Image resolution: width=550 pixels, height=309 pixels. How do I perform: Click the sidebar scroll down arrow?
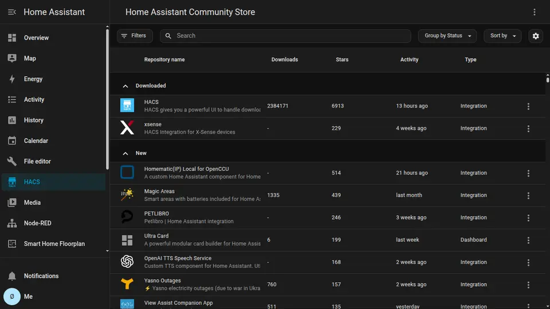pyautogui.click(x=107, y=251)
